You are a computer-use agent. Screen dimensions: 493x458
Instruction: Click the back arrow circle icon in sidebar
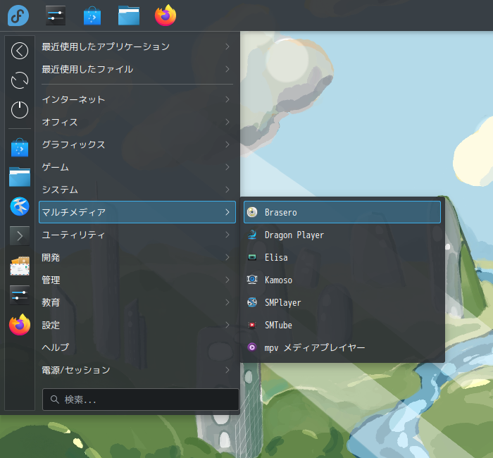(x=20, y=51)
